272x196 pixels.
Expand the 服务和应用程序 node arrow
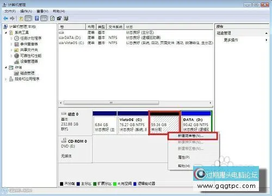coord(6,79)
